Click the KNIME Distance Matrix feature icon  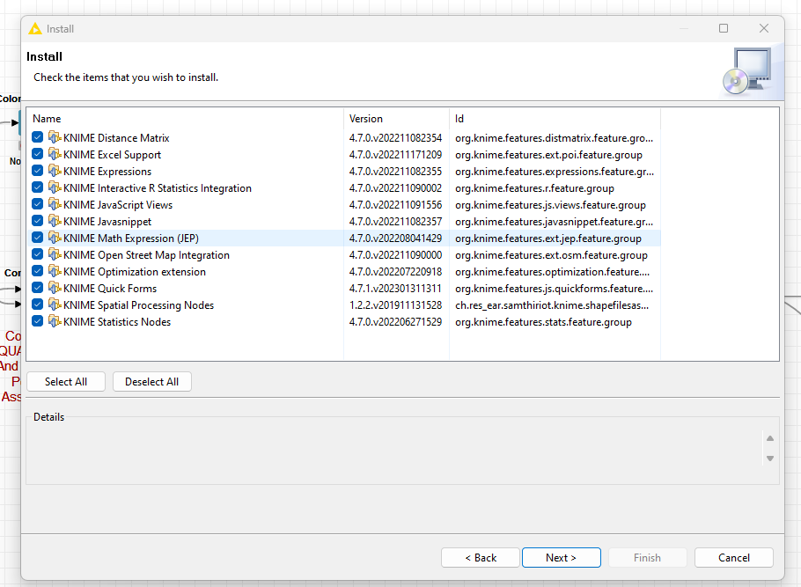(55, 138)
